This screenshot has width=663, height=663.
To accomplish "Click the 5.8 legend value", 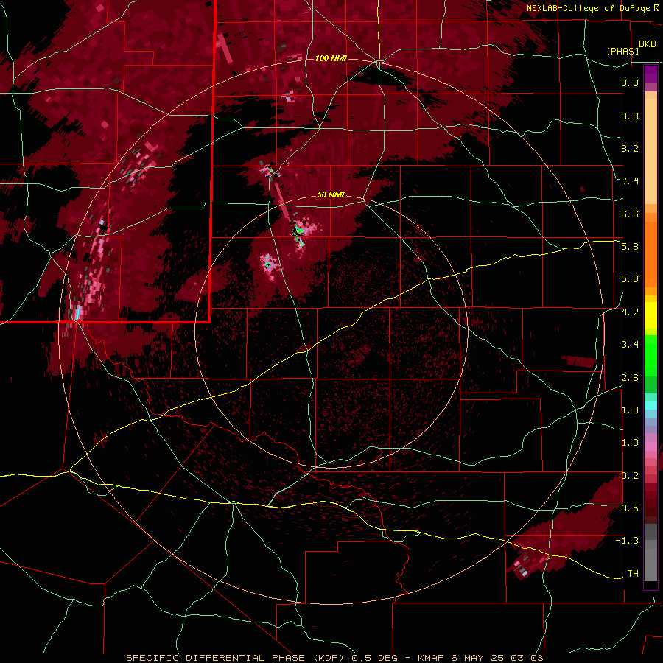I will coord(630,247).
